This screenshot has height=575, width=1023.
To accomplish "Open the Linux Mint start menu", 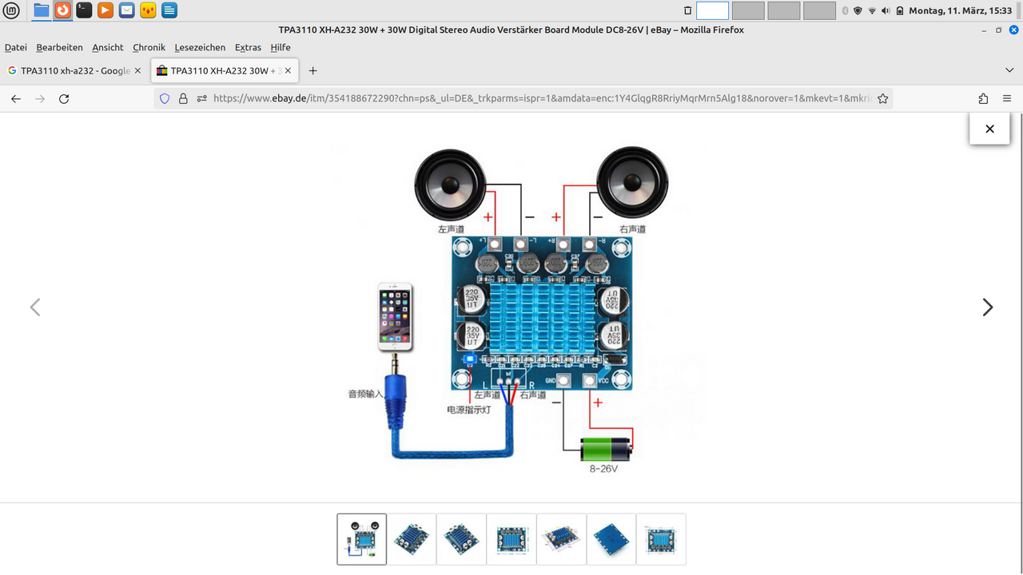I will [x=12, y=10].
